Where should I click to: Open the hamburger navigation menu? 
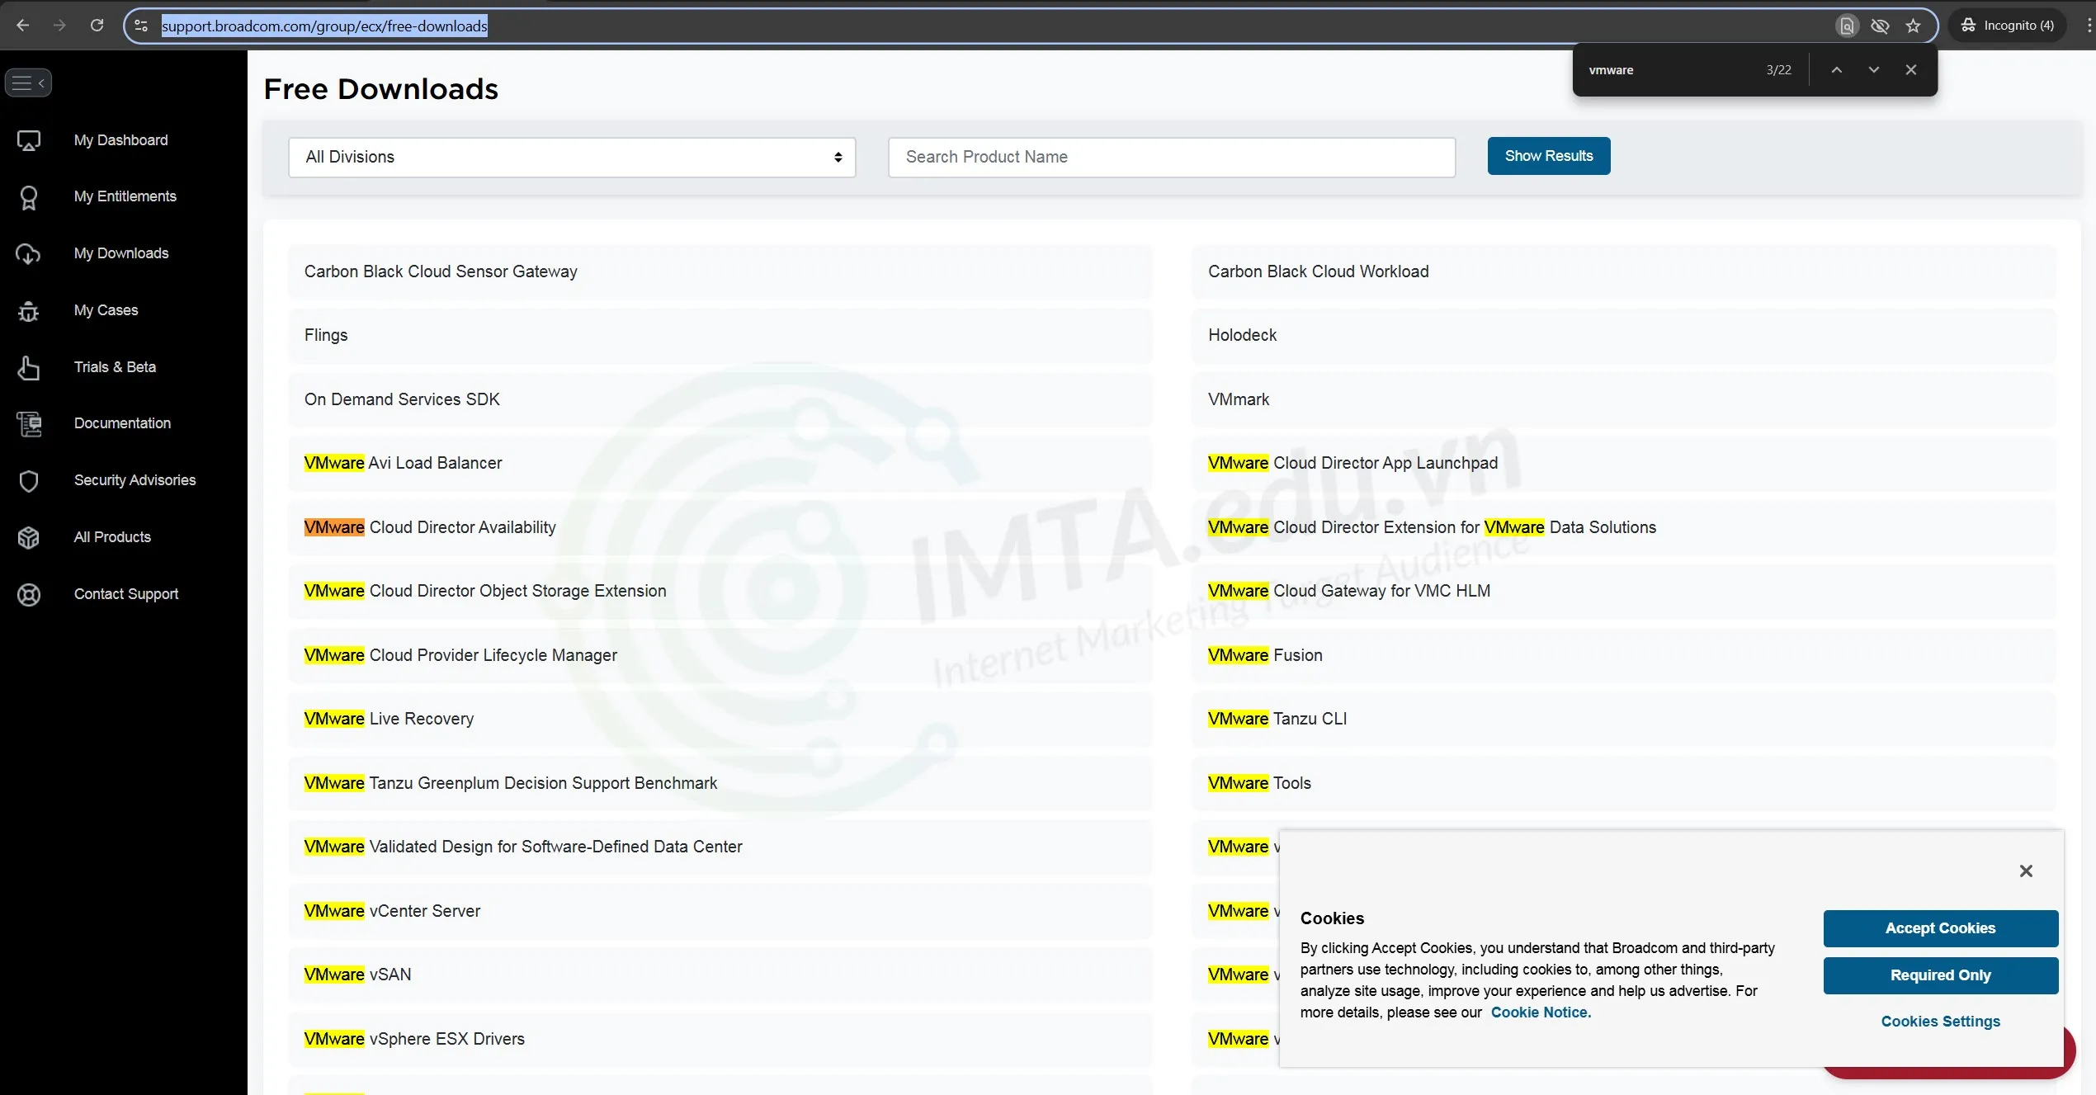coord(24,83)
